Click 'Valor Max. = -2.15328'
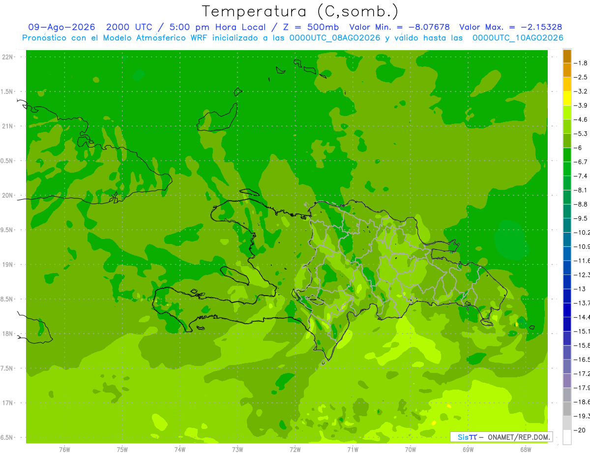Screen dimensions: 590x456 pyautogui.click(x=511, y=27)
